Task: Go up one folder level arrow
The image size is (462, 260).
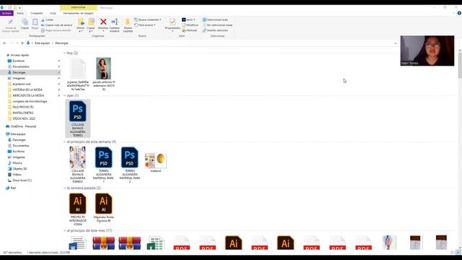Action: (x=22, y=43)
